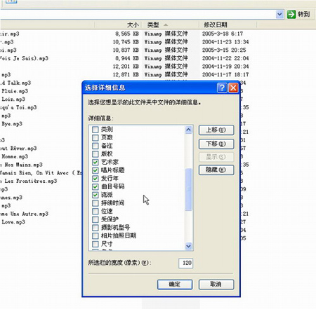Select the file ending in a Toi.mp3
The image size is (316, 309).
coord(18,107)
